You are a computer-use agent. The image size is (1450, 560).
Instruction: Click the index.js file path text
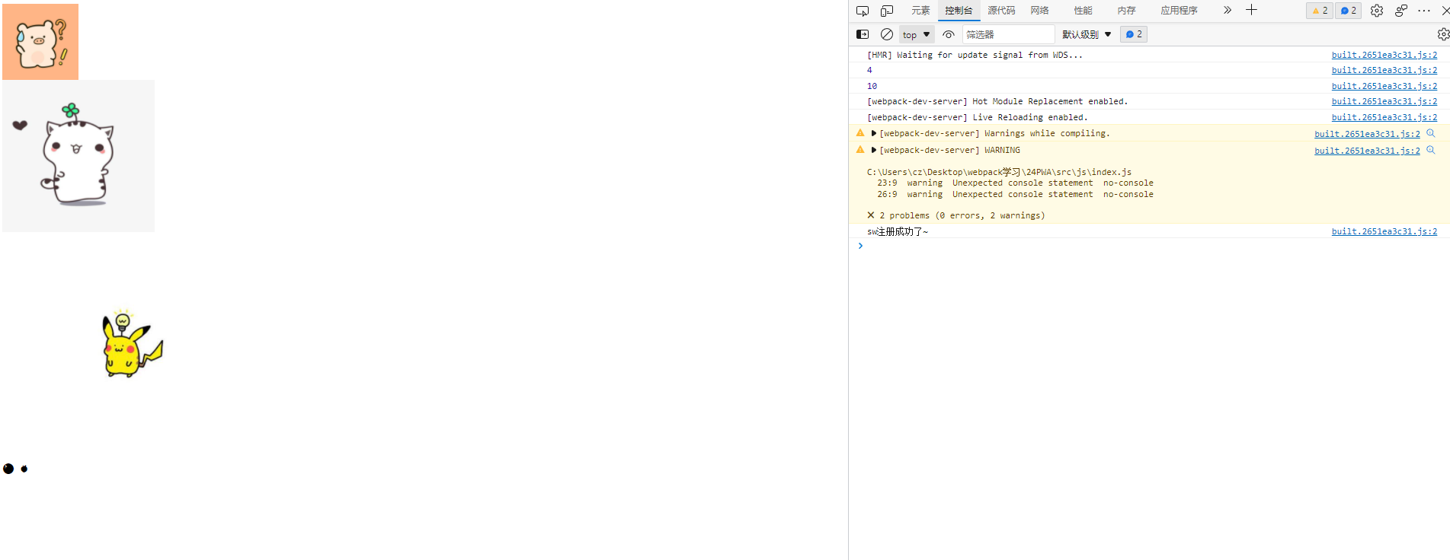pos(999,172)
